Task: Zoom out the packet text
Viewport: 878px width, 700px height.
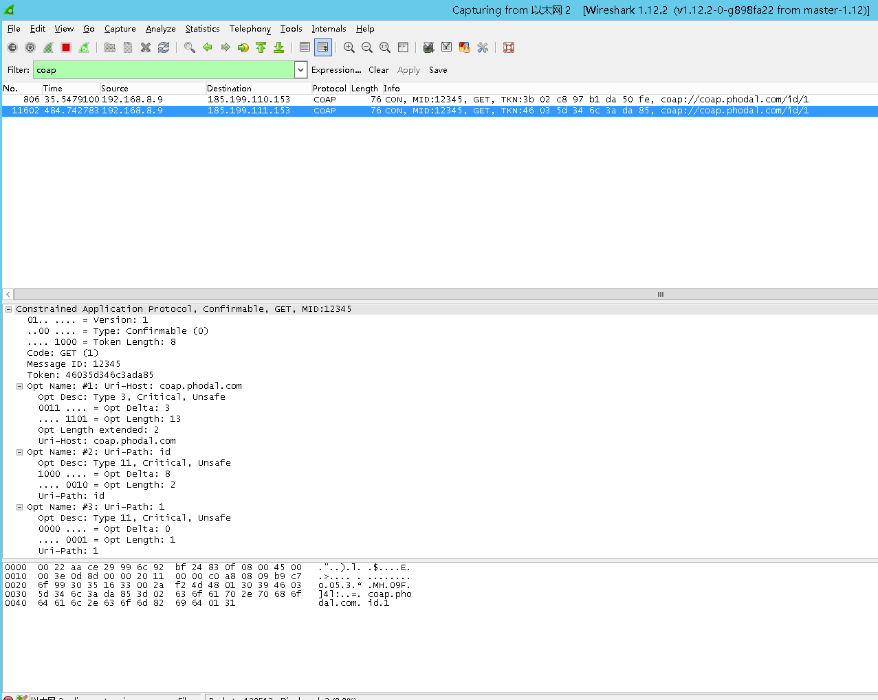Action: tap(367, 47)
